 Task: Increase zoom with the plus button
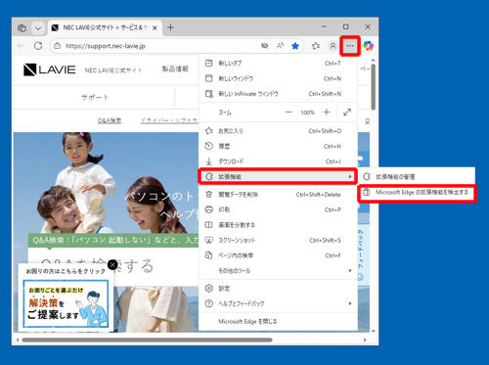coord(327,113)
